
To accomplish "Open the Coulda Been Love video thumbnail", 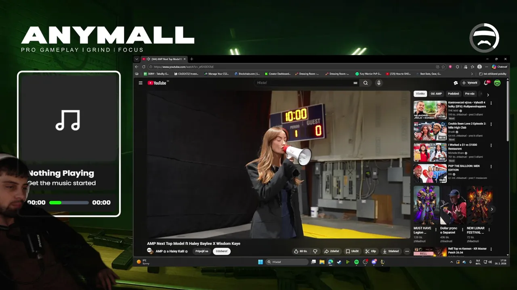I will coord(430,131).
